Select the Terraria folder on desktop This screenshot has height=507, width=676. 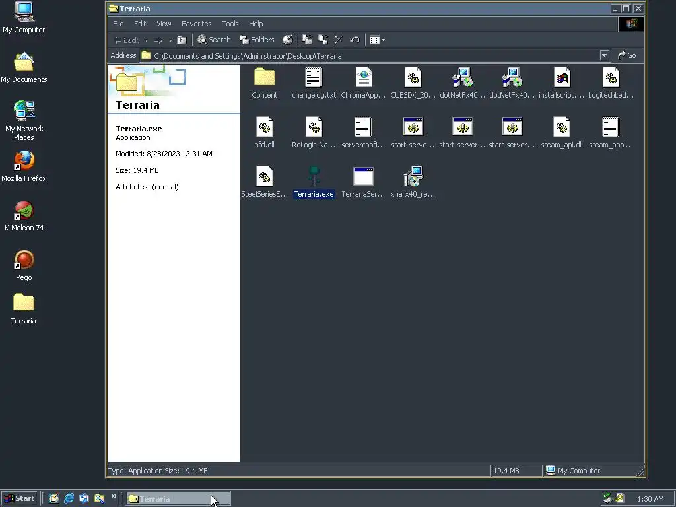point(24,309)
